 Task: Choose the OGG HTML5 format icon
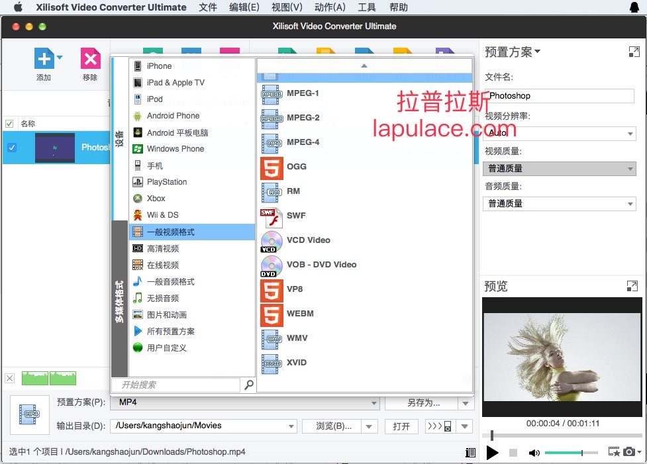point(272,167)
